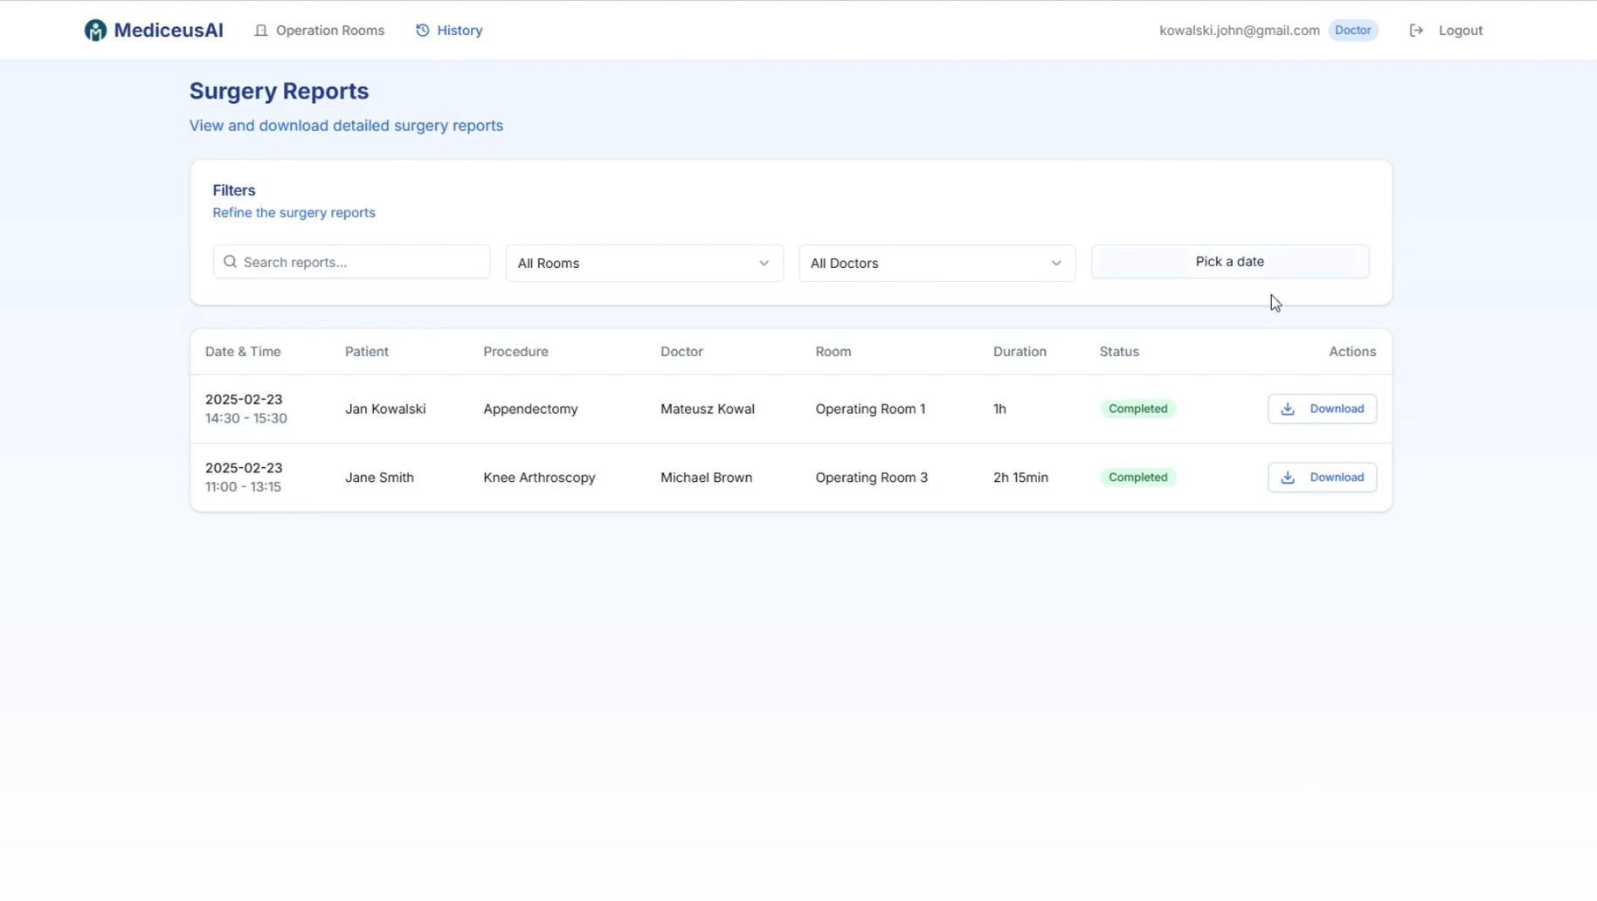Log out via the Logout link
The height and width of the screenshot is (901, 1597).
pyautogui.click(x=1446, y=31)
